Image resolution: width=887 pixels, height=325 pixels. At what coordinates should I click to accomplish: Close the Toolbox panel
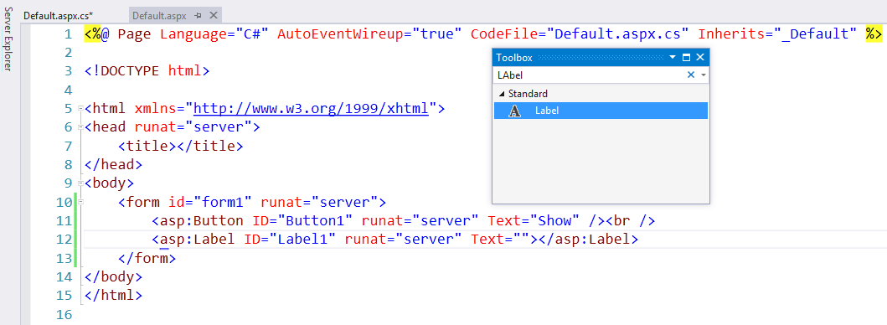point(699,57)
